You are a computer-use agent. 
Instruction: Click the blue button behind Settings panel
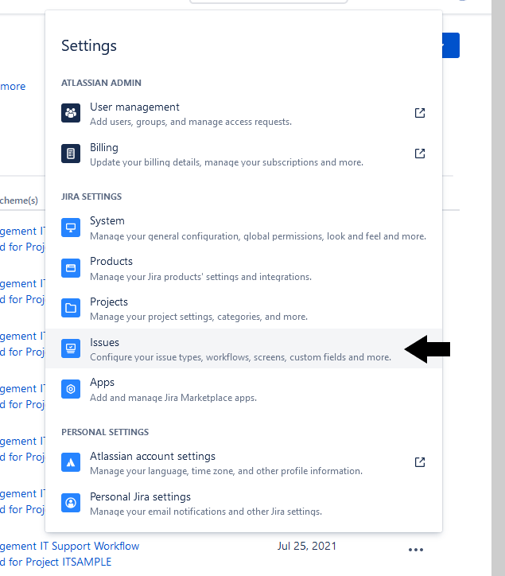(451, 45)
